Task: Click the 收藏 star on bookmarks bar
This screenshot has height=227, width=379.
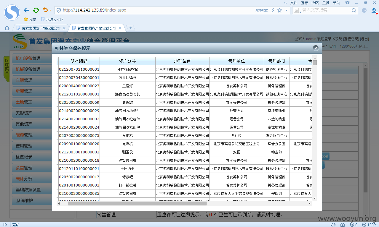Action: click(x=30, y=20)
